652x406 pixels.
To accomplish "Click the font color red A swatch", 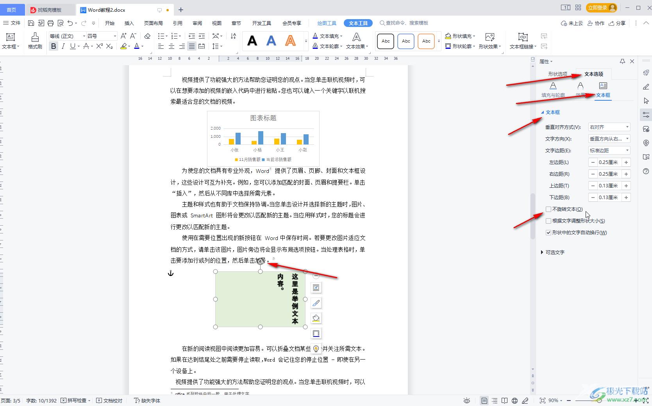I will pyautogui.click(x=137, y=46).
